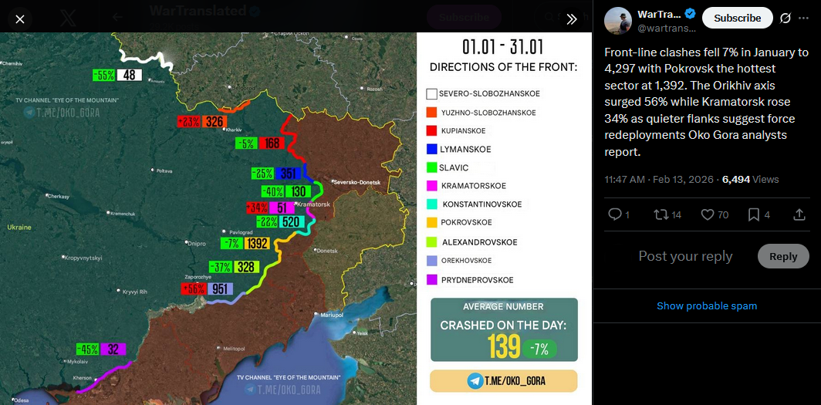Click the blue Lymanskoe legend swatch
This screenshot has width=821, height=405.
tap(431, 149)
